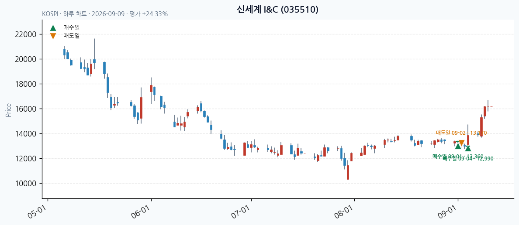Click the last red candle near 16000
Image resolution: width=519 pixels, height=225 pixels.
pos(485,111)
